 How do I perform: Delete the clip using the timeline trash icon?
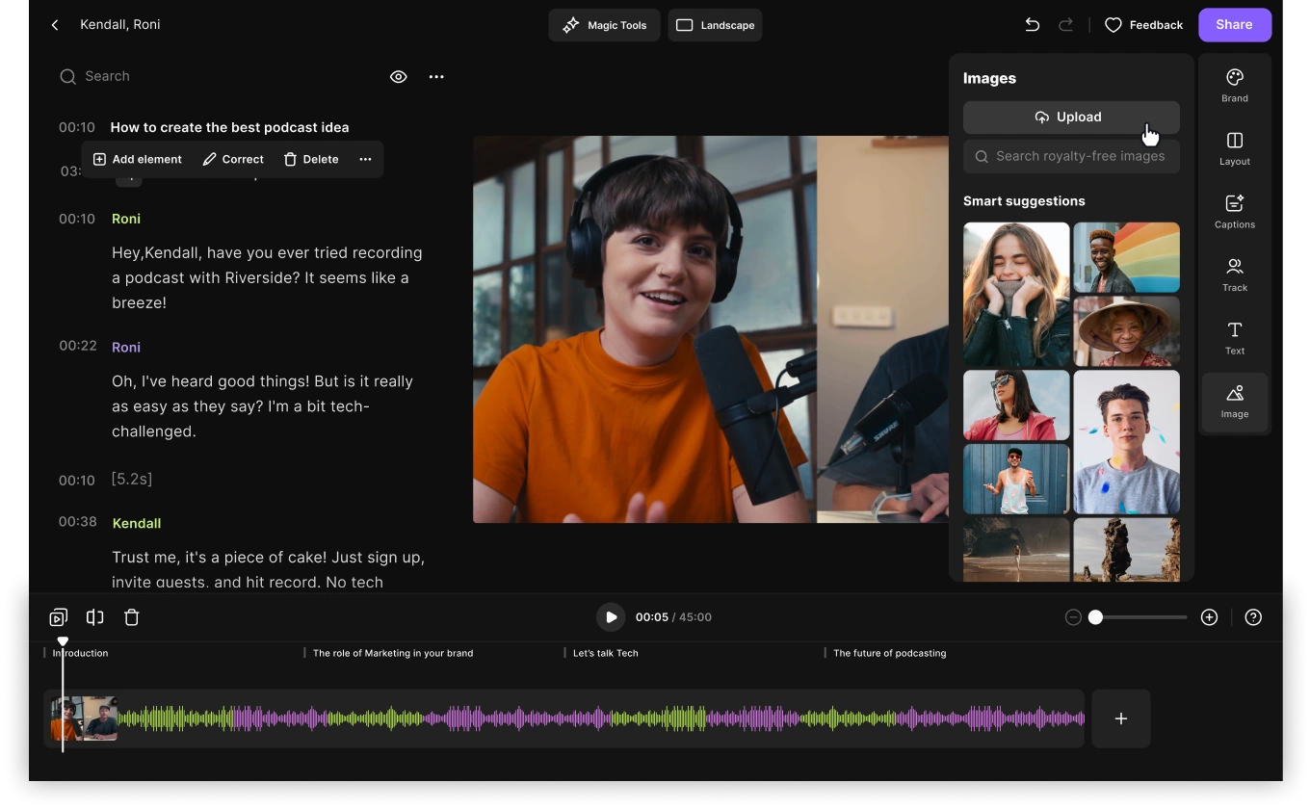tap(132, 617)
